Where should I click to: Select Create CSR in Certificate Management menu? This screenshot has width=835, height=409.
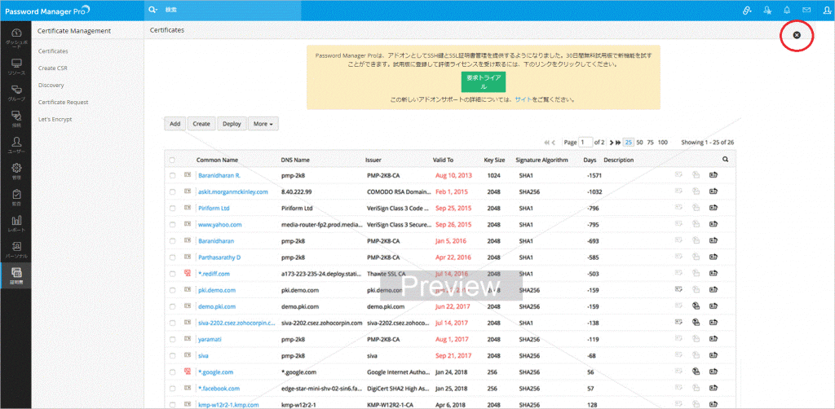tap(53, 68)
